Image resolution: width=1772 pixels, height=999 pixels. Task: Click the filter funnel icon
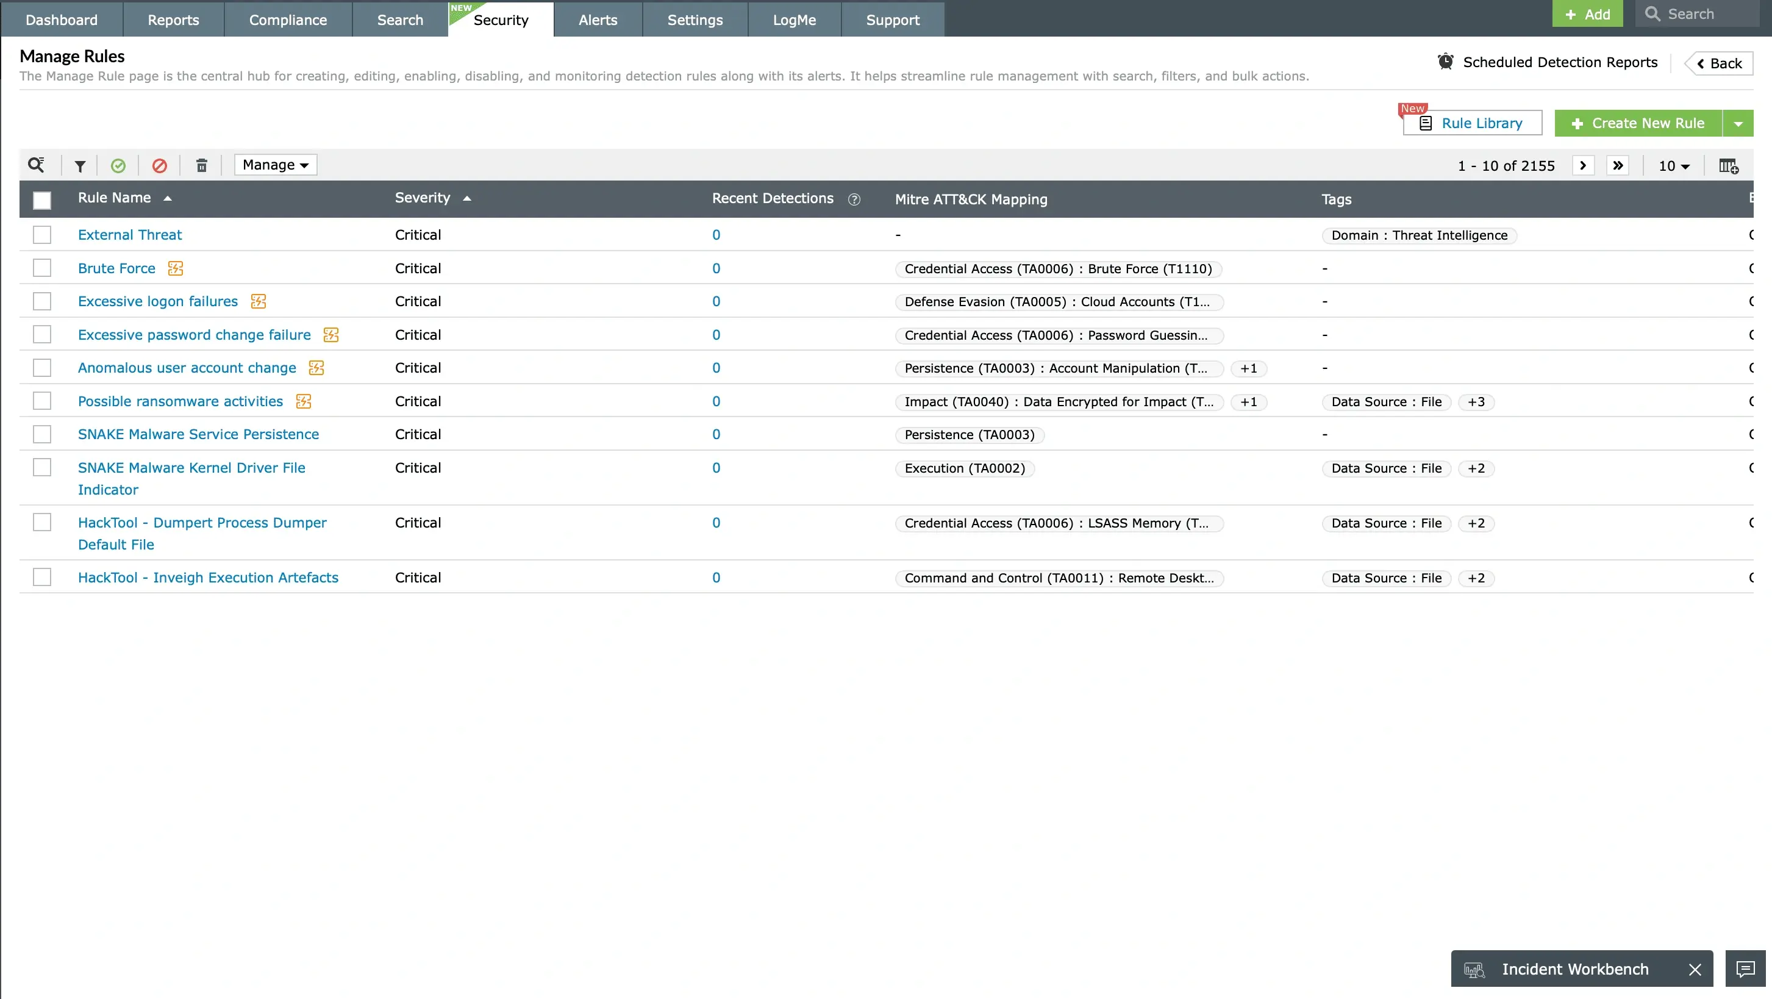pos(80,166)
